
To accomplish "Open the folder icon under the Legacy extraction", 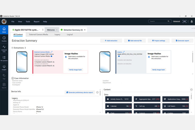I will click(x=119, y=56).
